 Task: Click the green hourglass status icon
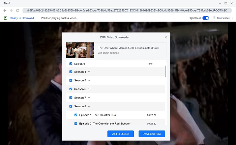pyautogui.click(x=5, y=18)
